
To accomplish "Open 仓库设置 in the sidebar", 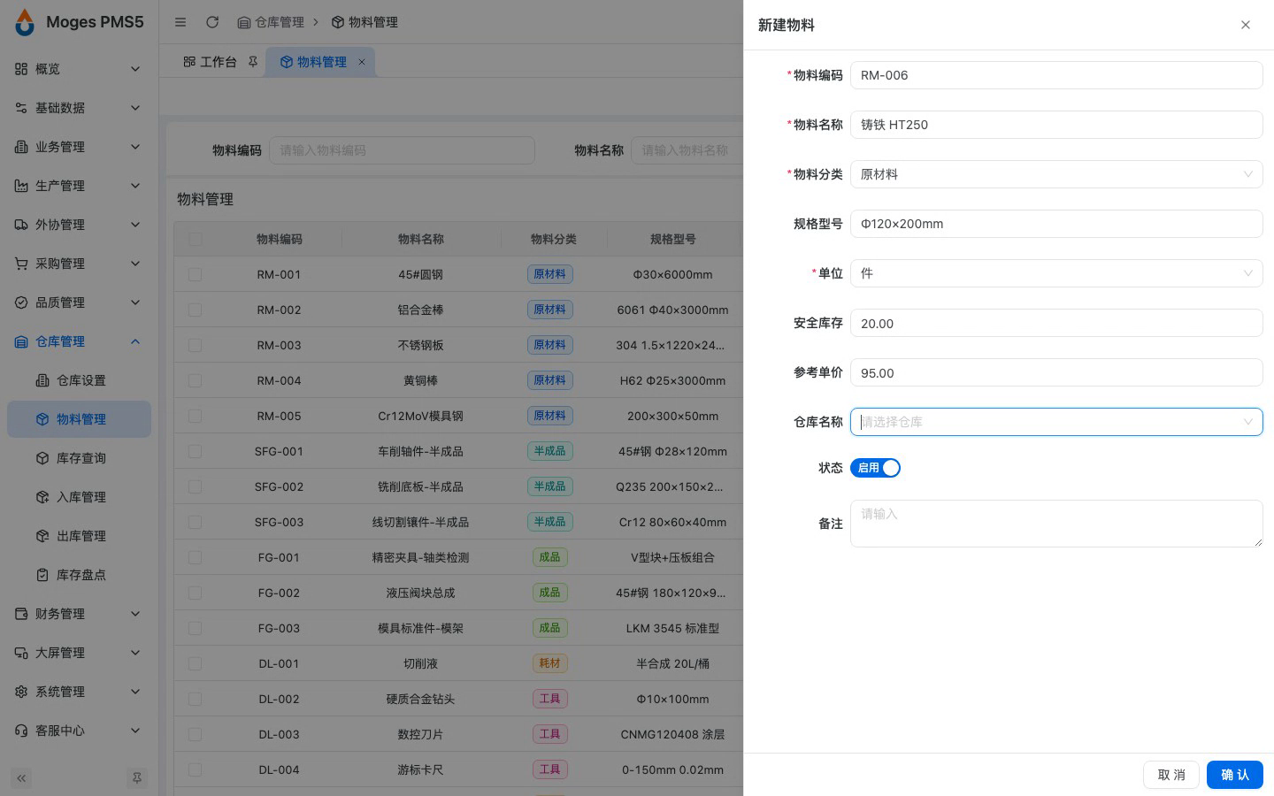I will [80, 380].
